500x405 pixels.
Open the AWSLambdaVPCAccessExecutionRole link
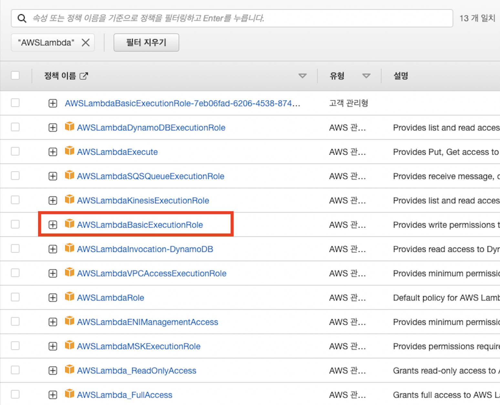[152, 274]
